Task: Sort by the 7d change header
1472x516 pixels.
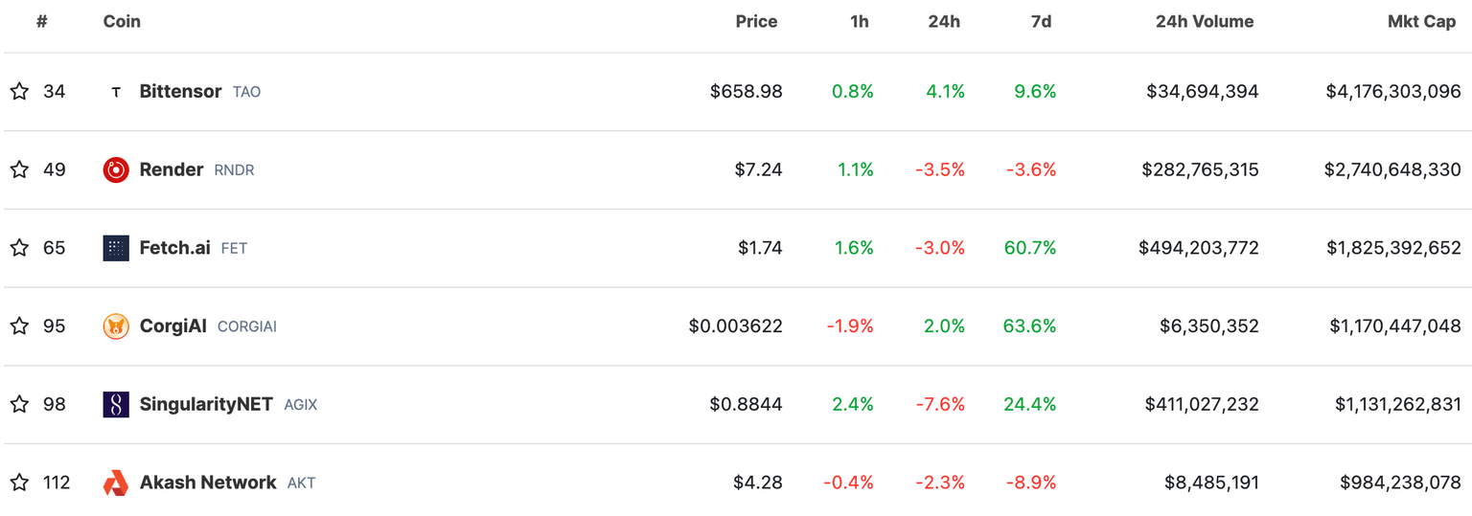Action: 1041,21
